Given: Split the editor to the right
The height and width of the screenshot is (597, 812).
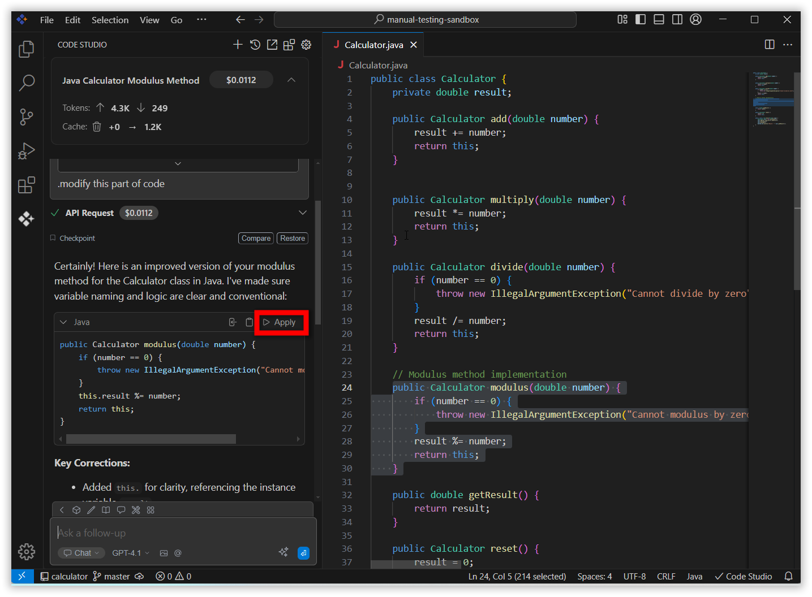Looking at the screenshot, I should click(x=770, y=44).
